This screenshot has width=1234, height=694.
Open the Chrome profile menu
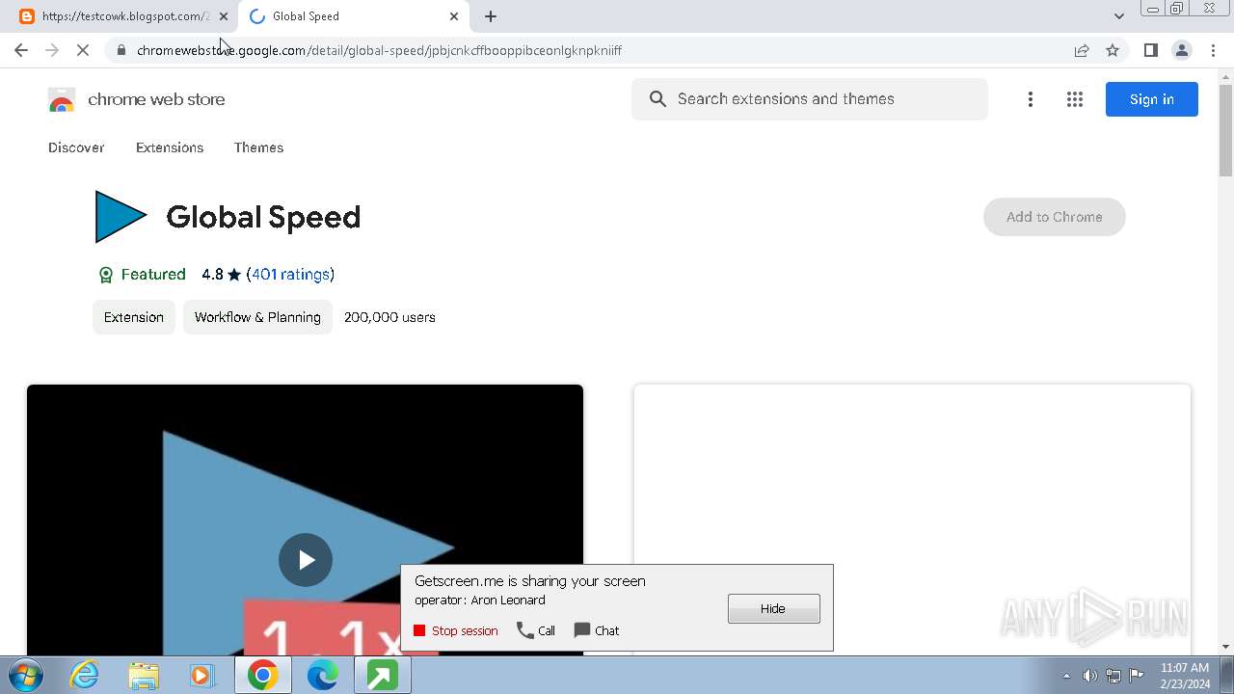point(1181,50)
